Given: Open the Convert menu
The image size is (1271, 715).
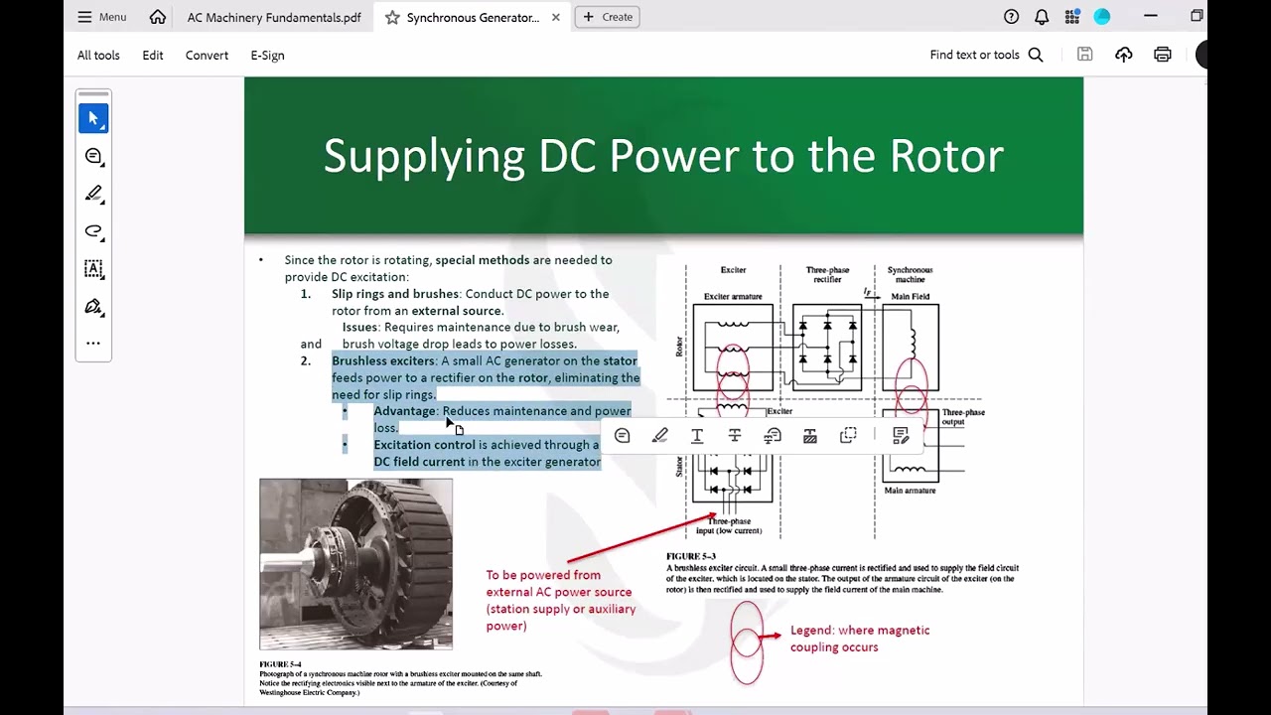Looking at the screenshot, I should point(207,56).
